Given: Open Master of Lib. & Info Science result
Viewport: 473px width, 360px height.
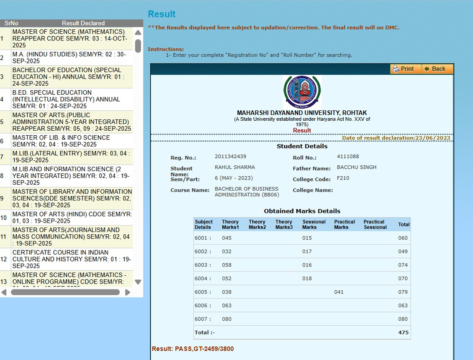Looking at the screenshot, I should point(67,141).
